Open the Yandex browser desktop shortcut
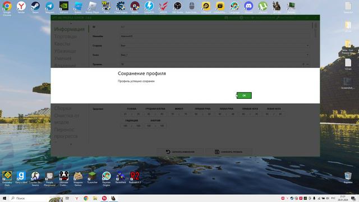Screen dimensions: 359x202 21,7
